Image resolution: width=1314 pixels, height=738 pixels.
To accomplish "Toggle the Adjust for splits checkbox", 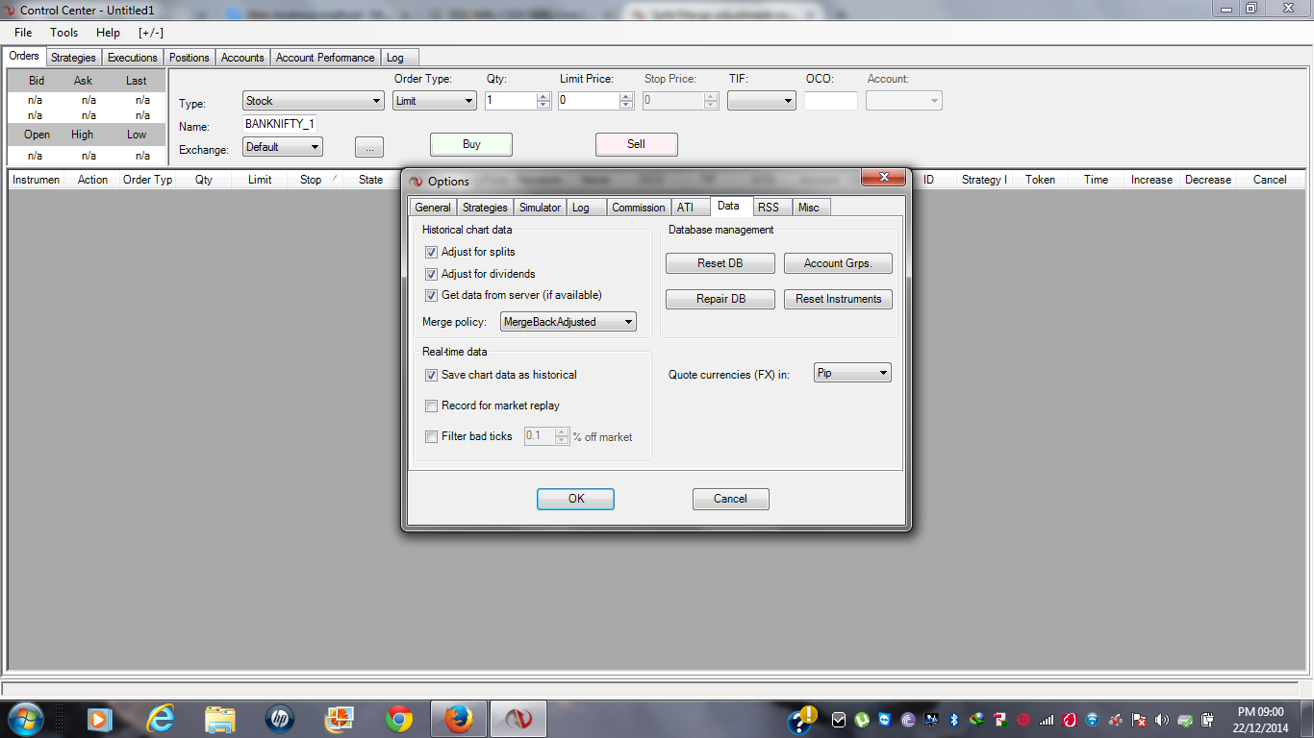I will [431, 252].
